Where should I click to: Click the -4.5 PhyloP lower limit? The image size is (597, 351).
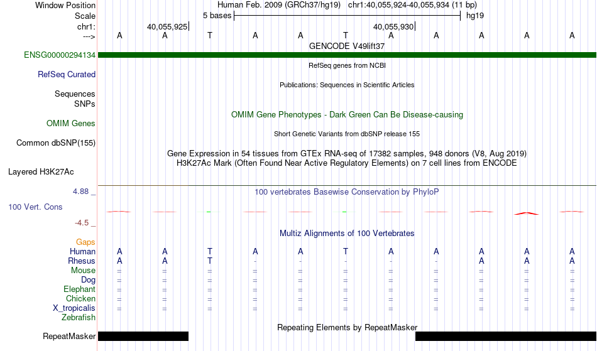[82, 223]
